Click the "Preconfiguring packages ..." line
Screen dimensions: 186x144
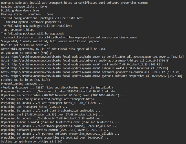point(22,84)
